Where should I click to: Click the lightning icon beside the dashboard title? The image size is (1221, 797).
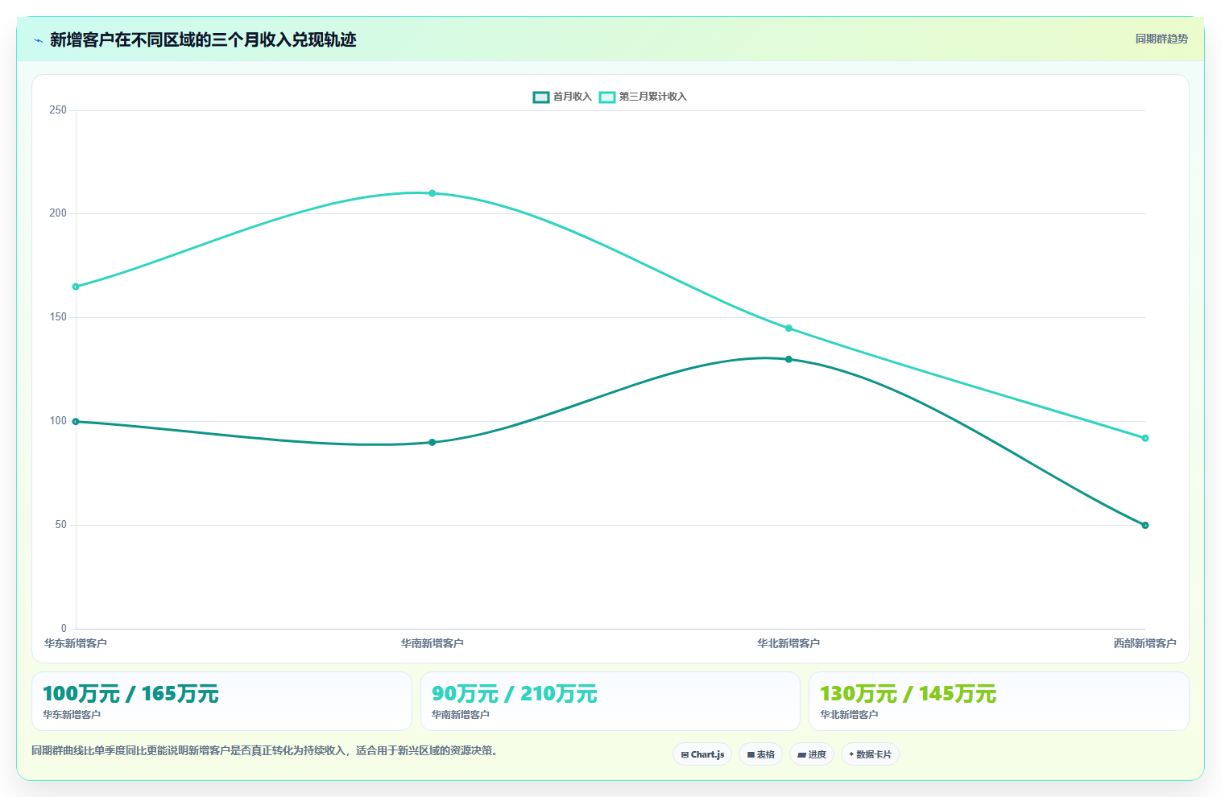(x=38, y=40)
